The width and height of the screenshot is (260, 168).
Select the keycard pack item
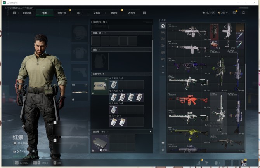click(x=100, y=86)
